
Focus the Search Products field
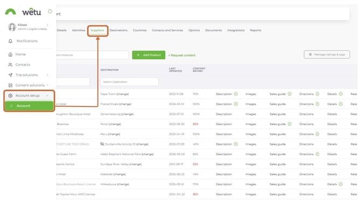coord(92,55)
